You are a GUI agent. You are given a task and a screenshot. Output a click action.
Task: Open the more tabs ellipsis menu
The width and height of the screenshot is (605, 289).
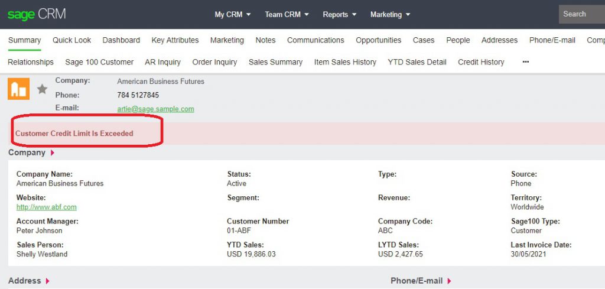(x=525, y=61)
